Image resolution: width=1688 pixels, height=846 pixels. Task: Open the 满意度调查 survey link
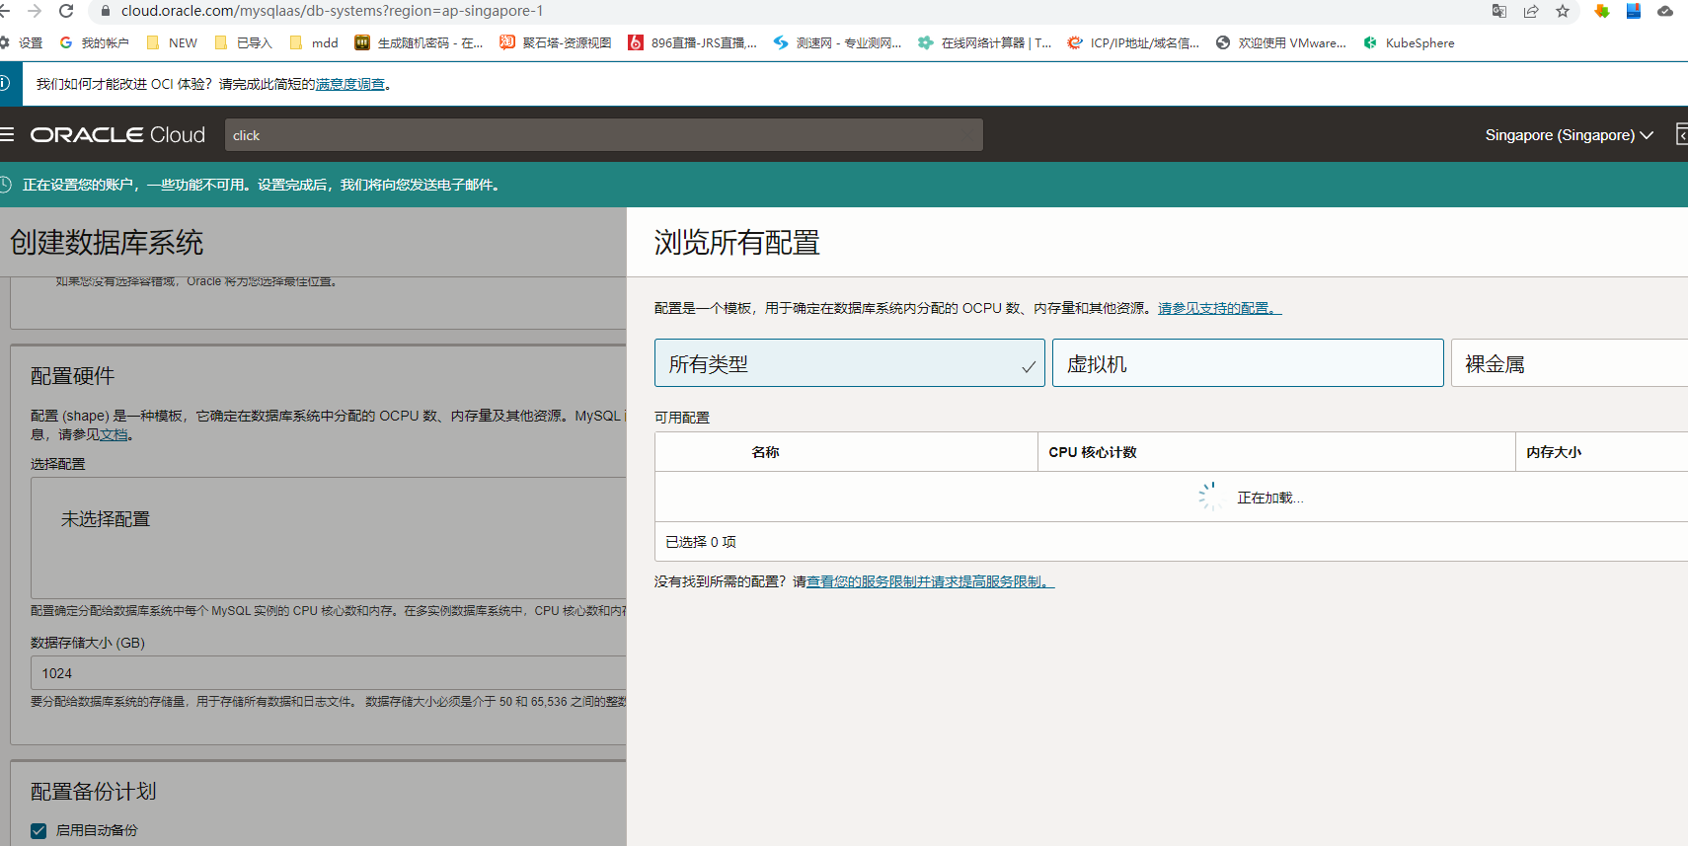(350, 85)
